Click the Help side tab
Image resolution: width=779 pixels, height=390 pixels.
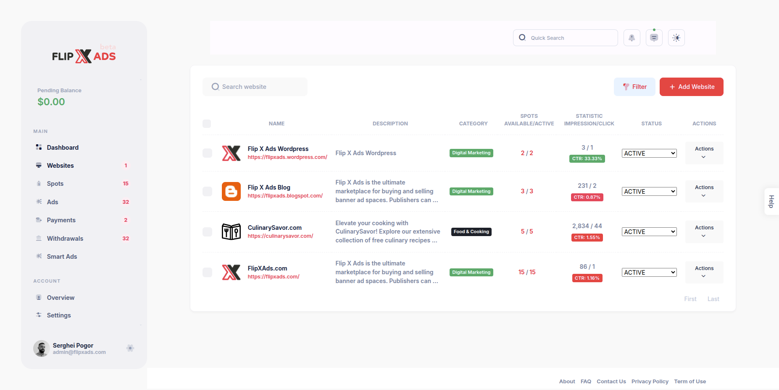point(771,202)
